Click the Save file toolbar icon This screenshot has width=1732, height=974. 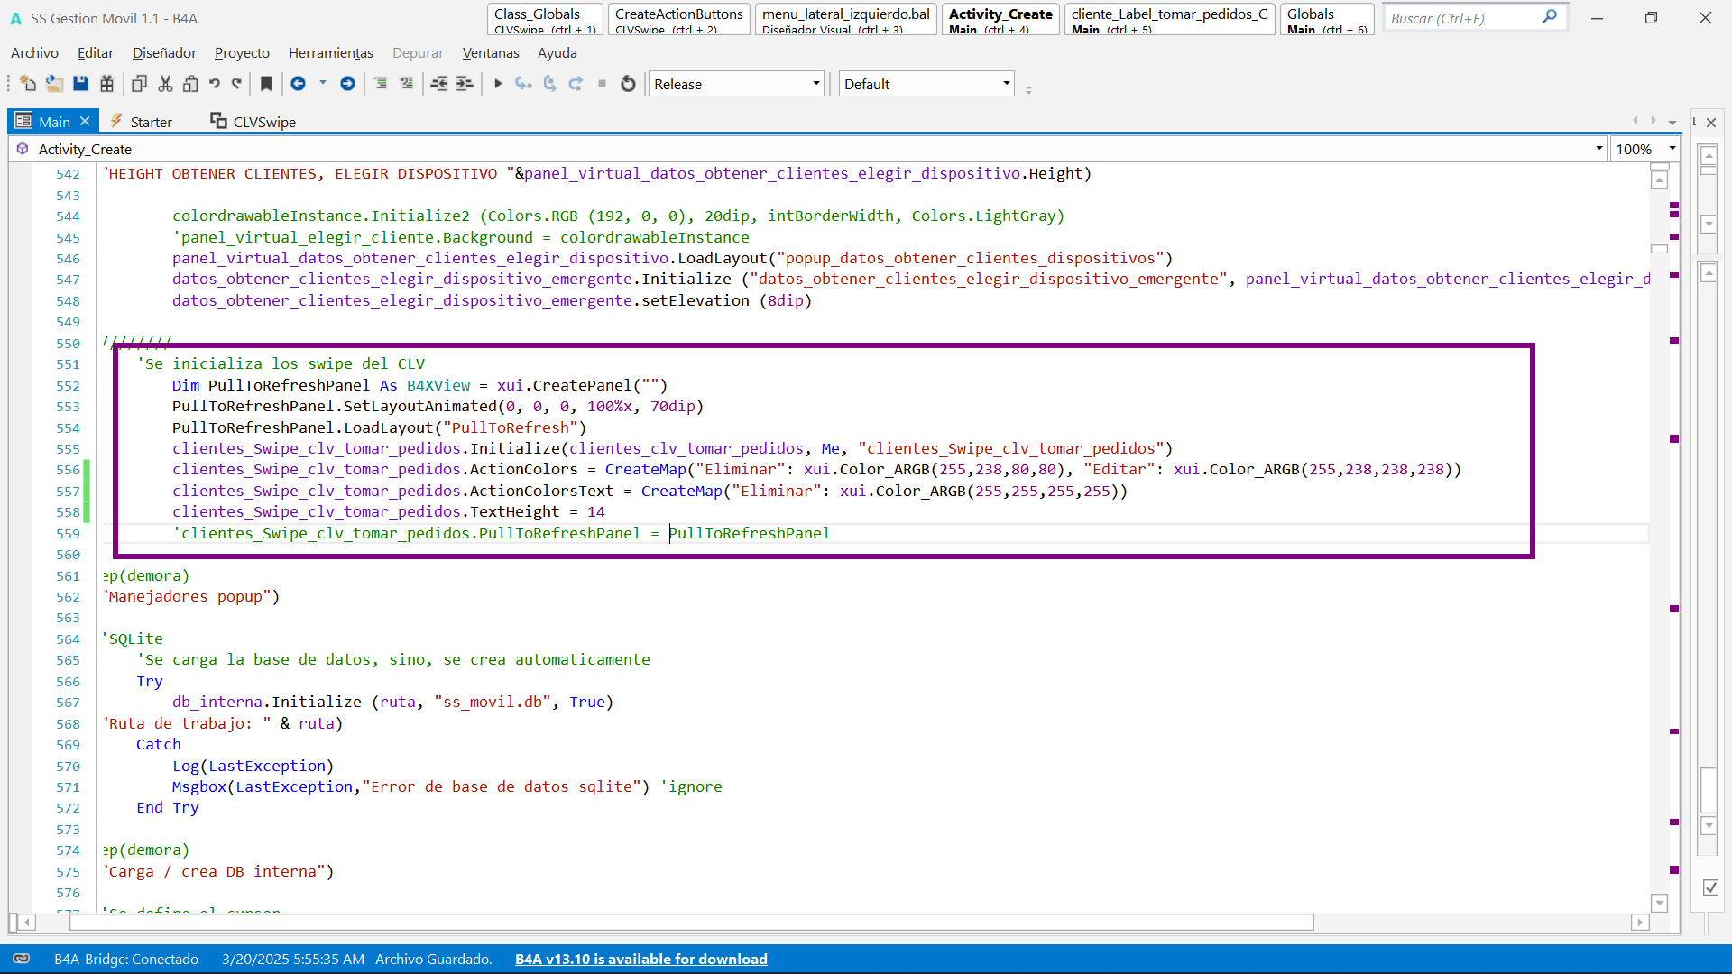coord(81,84)
